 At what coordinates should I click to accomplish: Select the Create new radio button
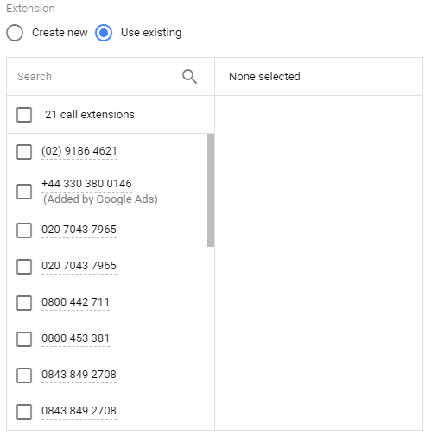coord(15,33)
